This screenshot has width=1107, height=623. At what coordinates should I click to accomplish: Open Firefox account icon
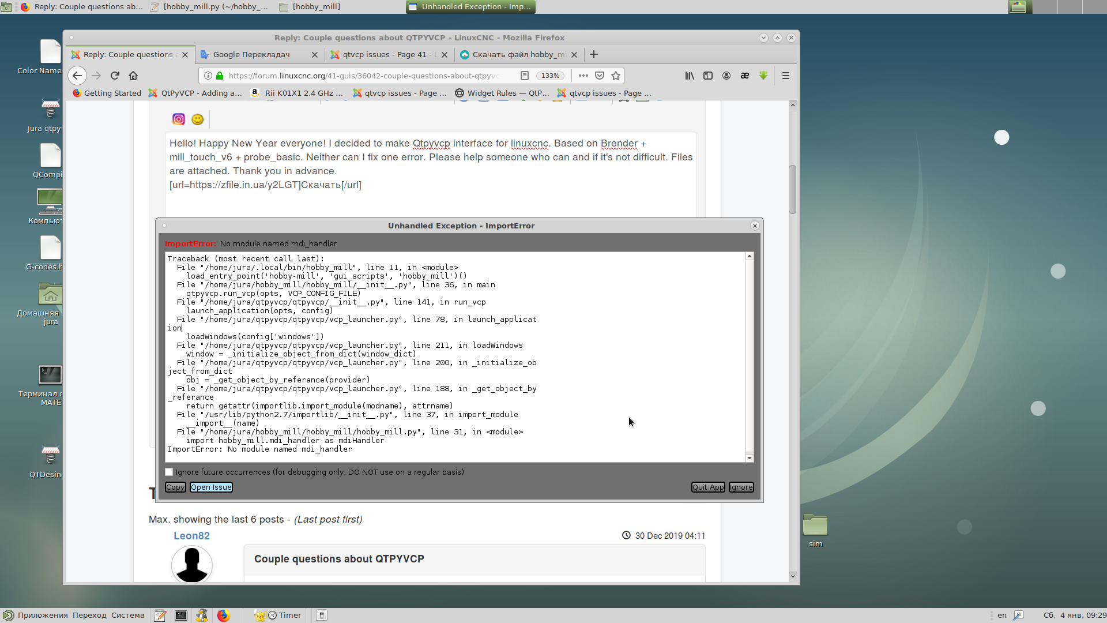[x=726, y=76]
